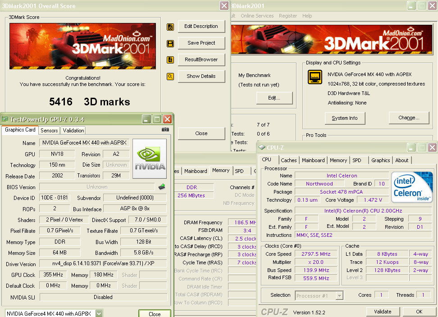The height and width of the screenshot is (317, 438).
Task: Click the Driver Version field in GPU-Z
Action: pos(103,263)
